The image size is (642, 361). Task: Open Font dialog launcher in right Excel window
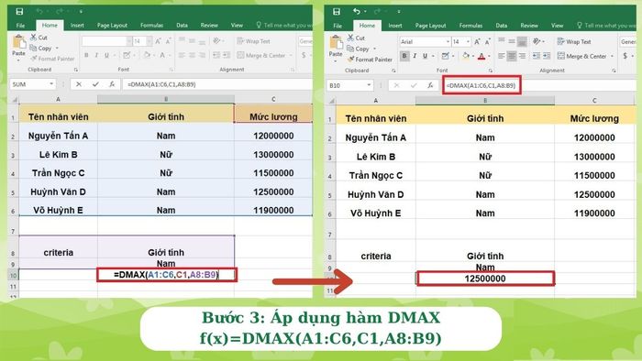pos(491,71)
